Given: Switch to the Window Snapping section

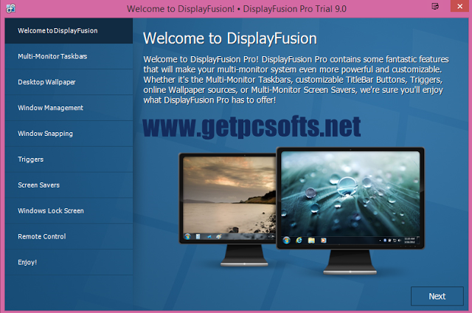Looking at the screenshot, I should click(69, 134).
